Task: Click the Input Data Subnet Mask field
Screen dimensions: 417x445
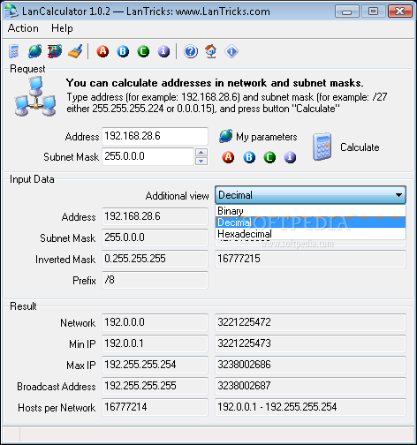Action: point(155,238)
